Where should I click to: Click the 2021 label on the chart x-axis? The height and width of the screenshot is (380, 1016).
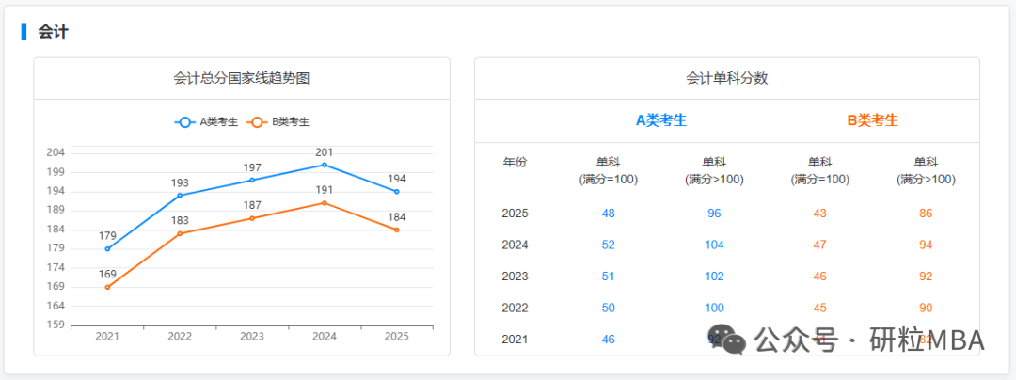coord(107,337)
